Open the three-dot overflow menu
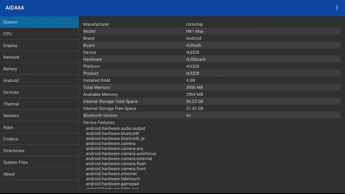 (337, 8)
